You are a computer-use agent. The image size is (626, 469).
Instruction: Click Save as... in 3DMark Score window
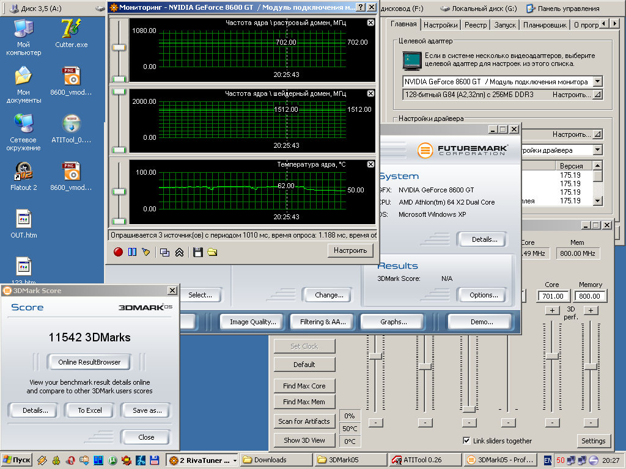pyautogui.click(x=147, y=410)
